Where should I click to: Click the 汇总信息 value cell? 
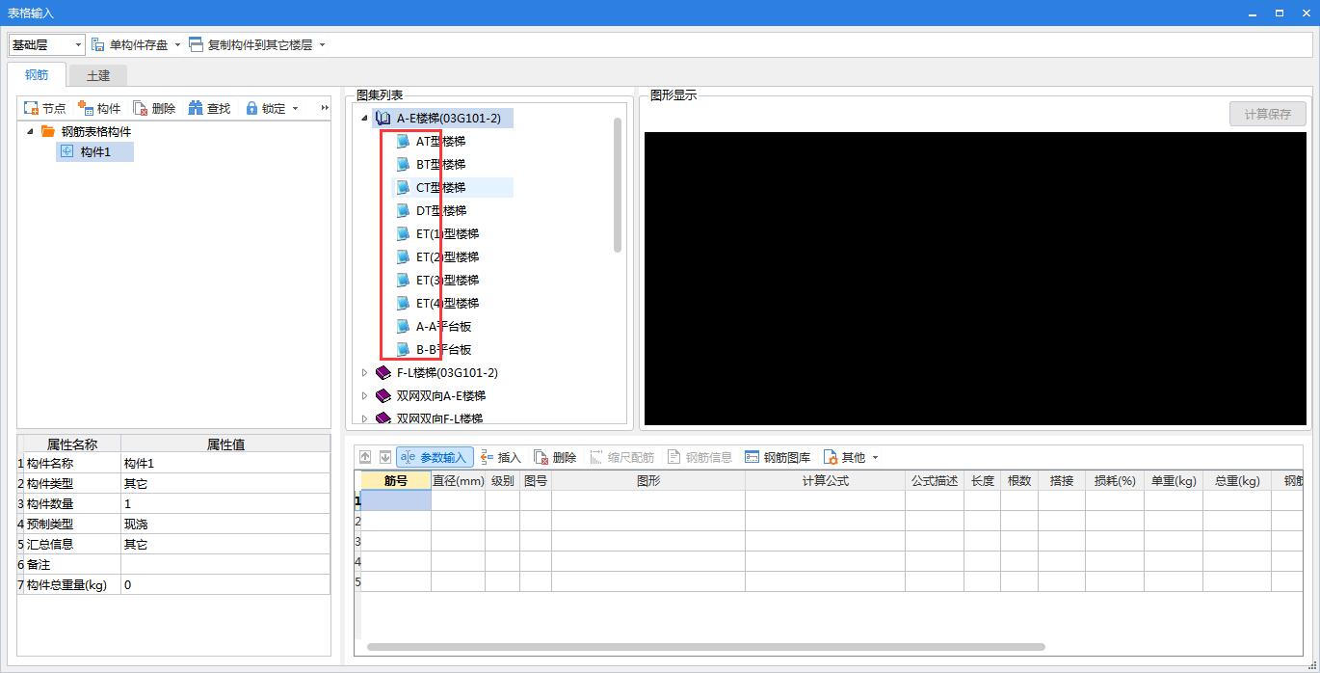pyautogui.click(x=224, y=545)
